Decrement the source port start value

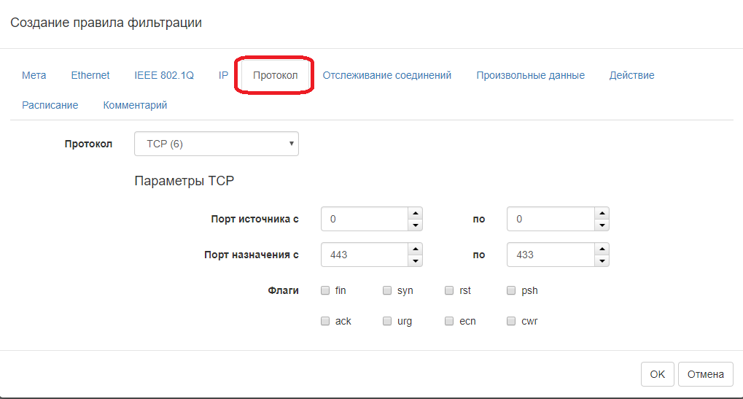click(x=415, y=225)
